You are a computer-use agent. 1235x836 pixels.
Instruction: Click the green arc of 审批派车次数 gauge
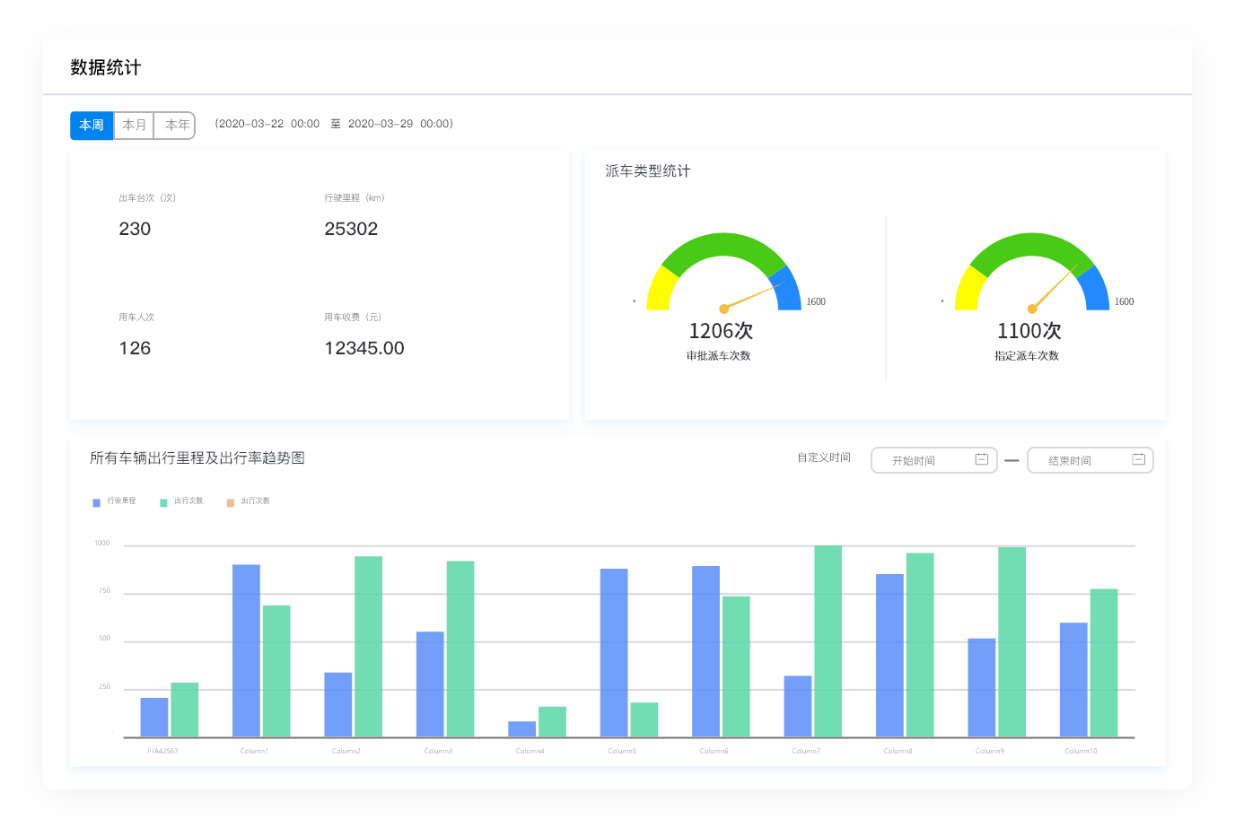click(x=723, y=244)
